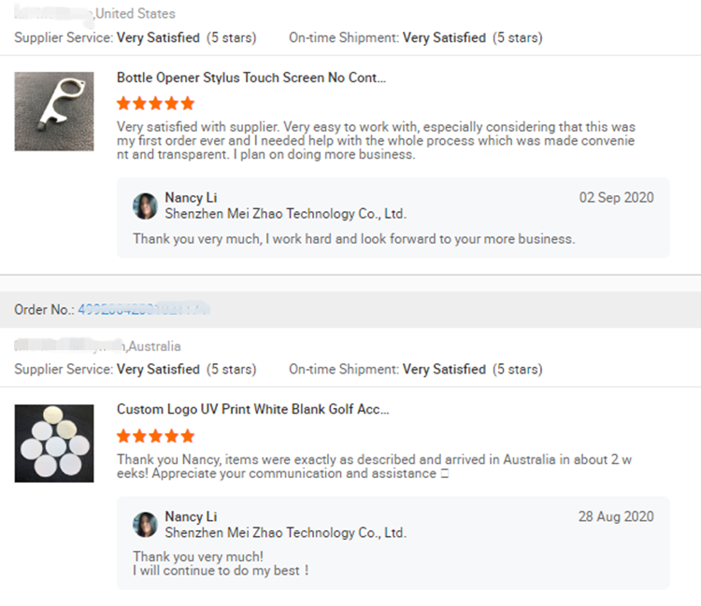Click the Bottle Opener Stylus Touch Screen title
Viewport: 701px width, 606px height.
[x=251, y=78]
